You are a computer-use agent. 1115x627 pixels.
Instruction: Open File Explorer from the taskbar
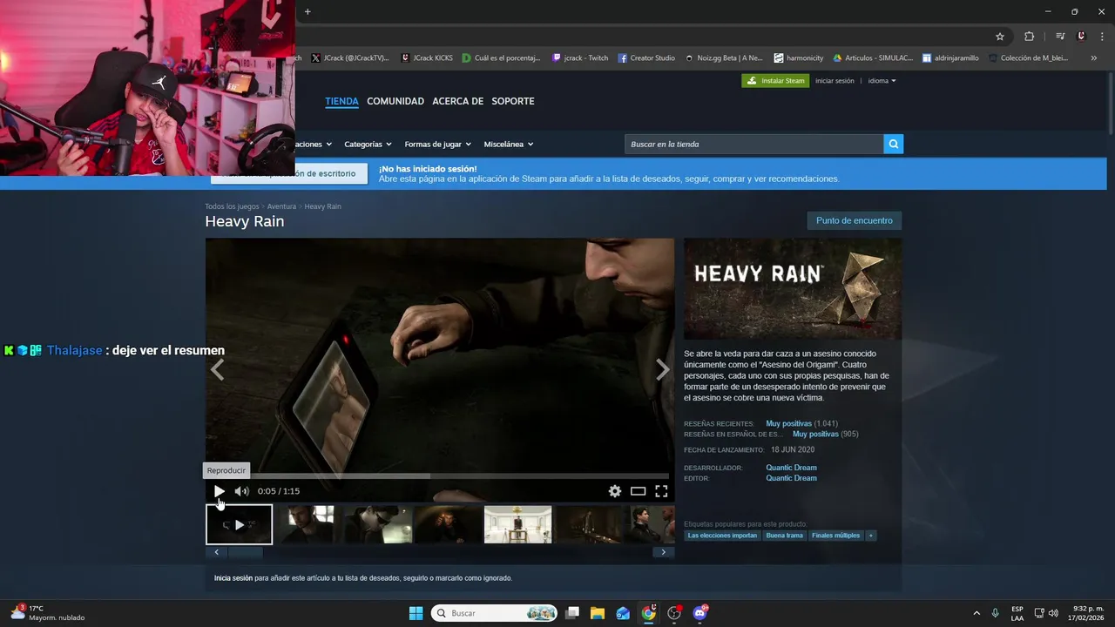[598, 613]
